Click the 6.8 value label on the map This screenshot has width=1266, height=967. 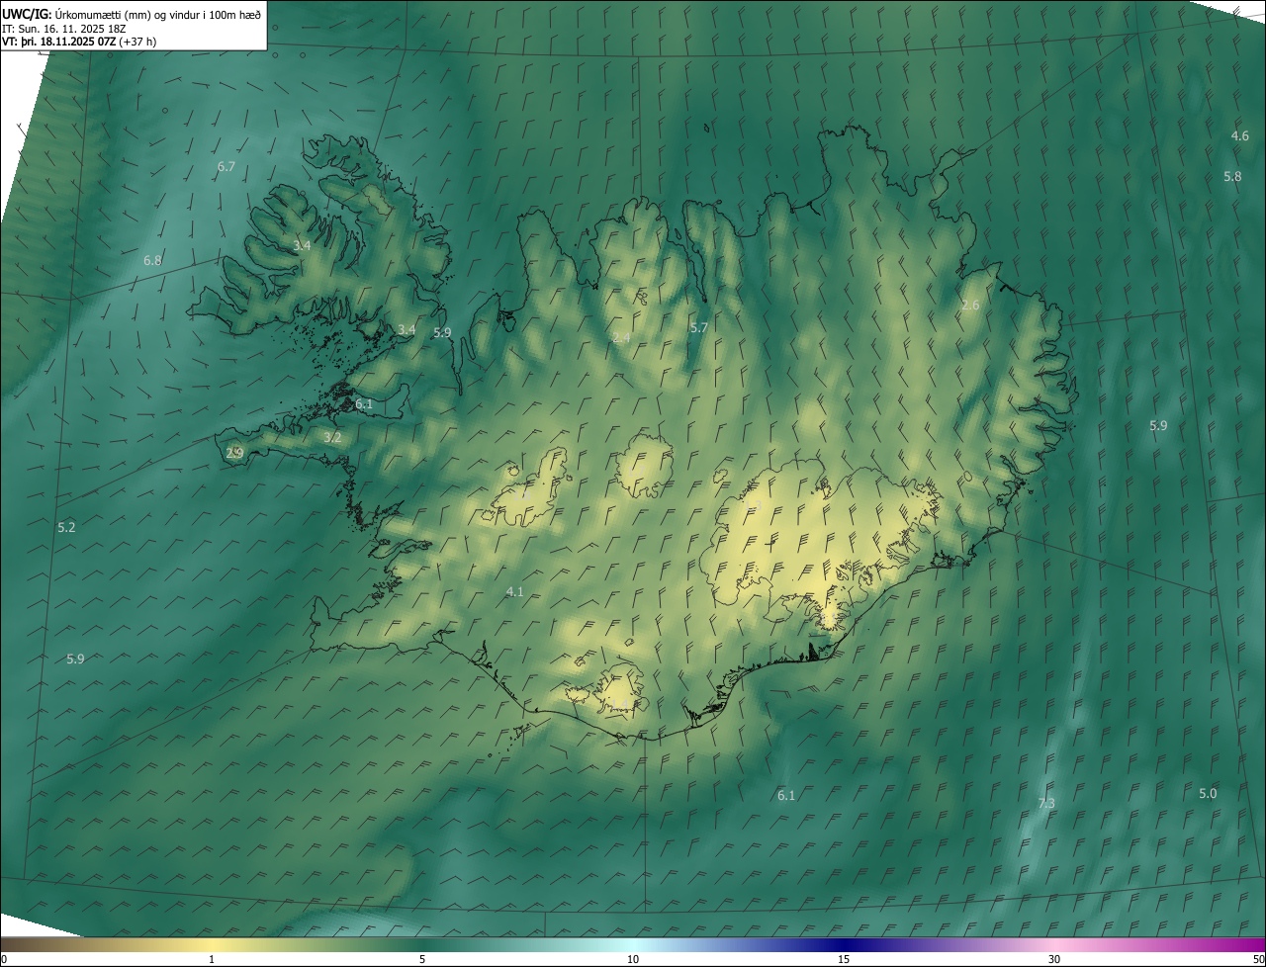click(x=152, y=261)
